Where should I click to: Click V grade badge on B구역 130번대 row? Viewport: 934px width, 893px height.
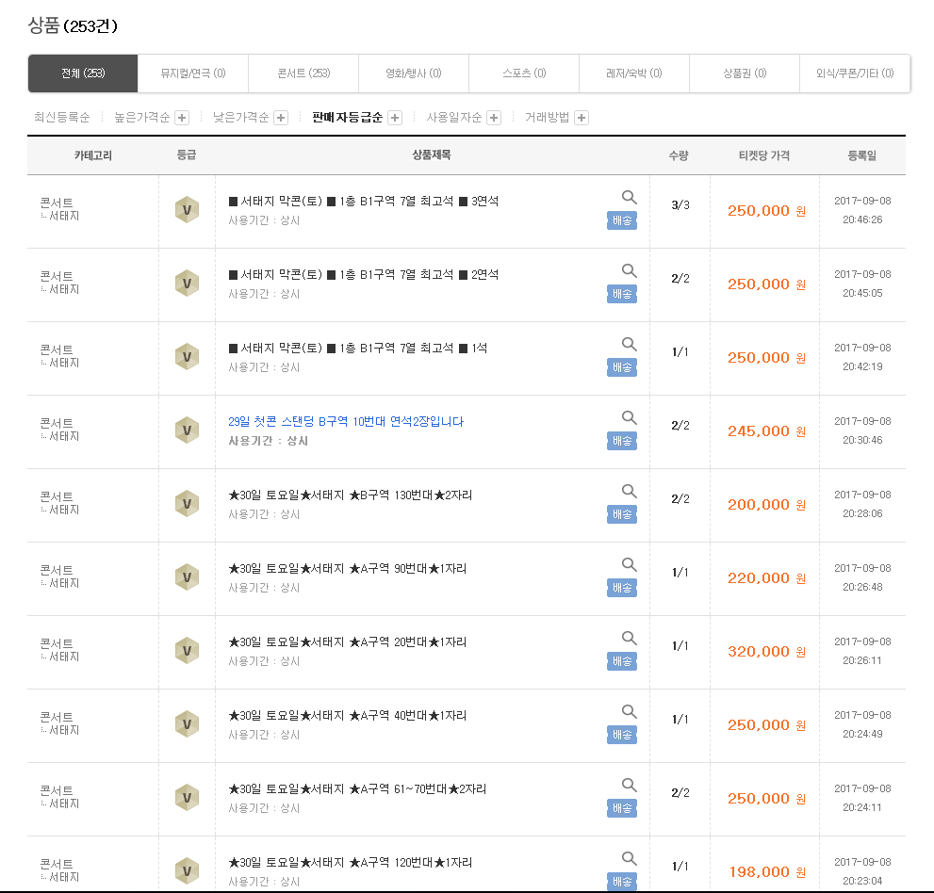[x=187, y=504]
